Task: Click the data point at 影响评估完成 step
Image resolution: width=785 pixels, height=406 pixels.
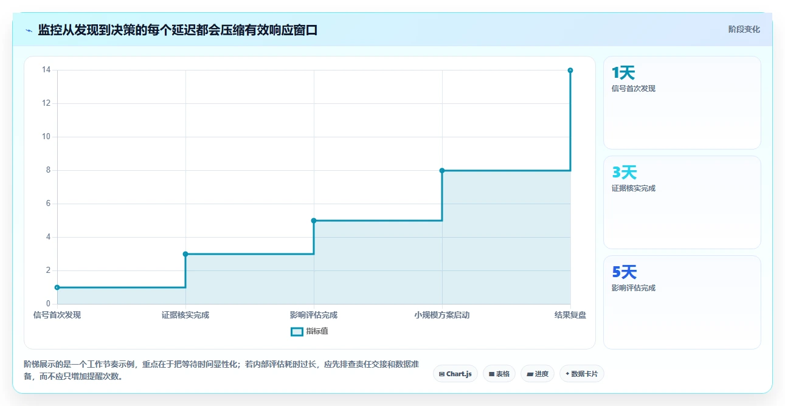Action: (314, 221)
